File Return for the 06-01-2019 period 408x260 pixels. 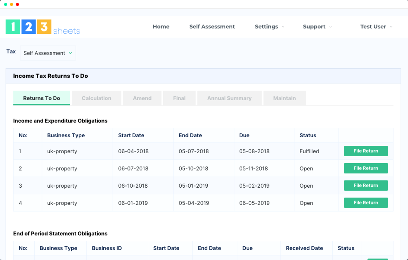[366, 203]
